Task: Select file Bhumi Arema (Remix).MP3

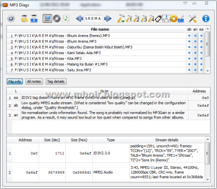Action: point(100,35)
